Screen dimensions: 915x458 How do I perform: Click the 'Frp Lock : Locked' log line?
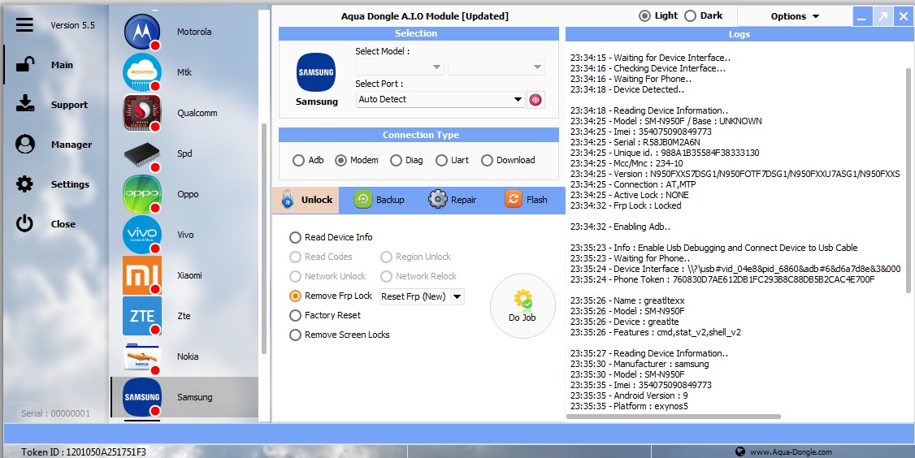point(626,205)
